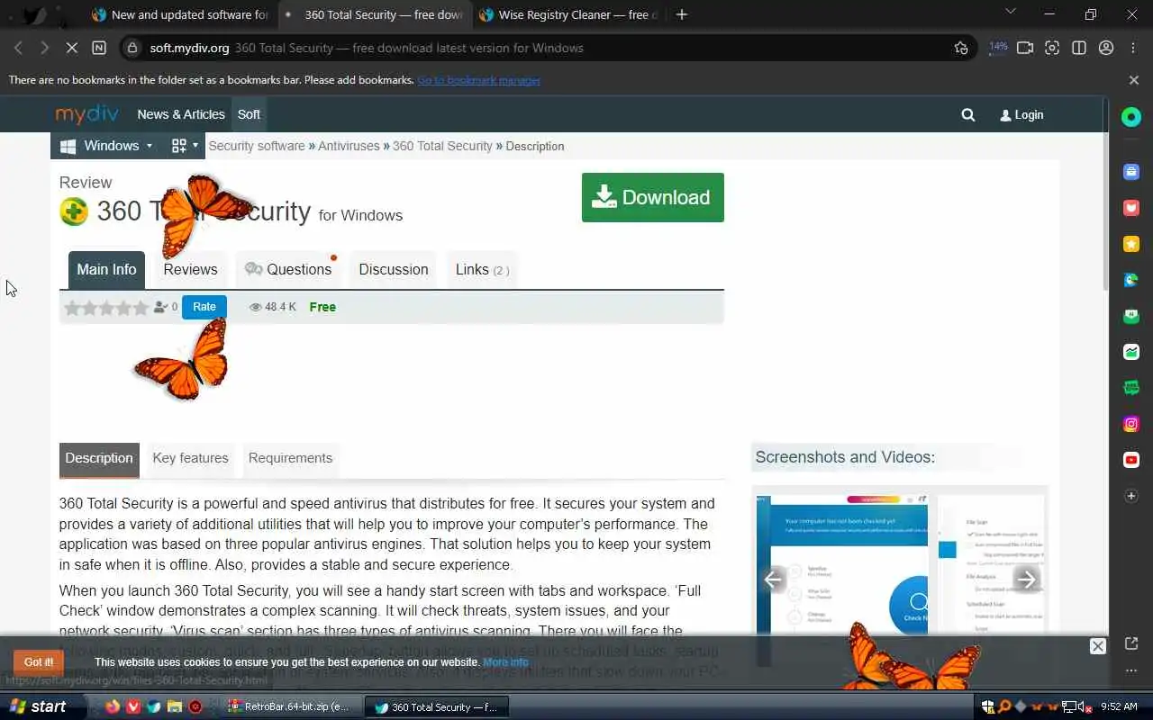Add a sidebar item with plus
The image size is (1153, 720).
click(1131, 496)
